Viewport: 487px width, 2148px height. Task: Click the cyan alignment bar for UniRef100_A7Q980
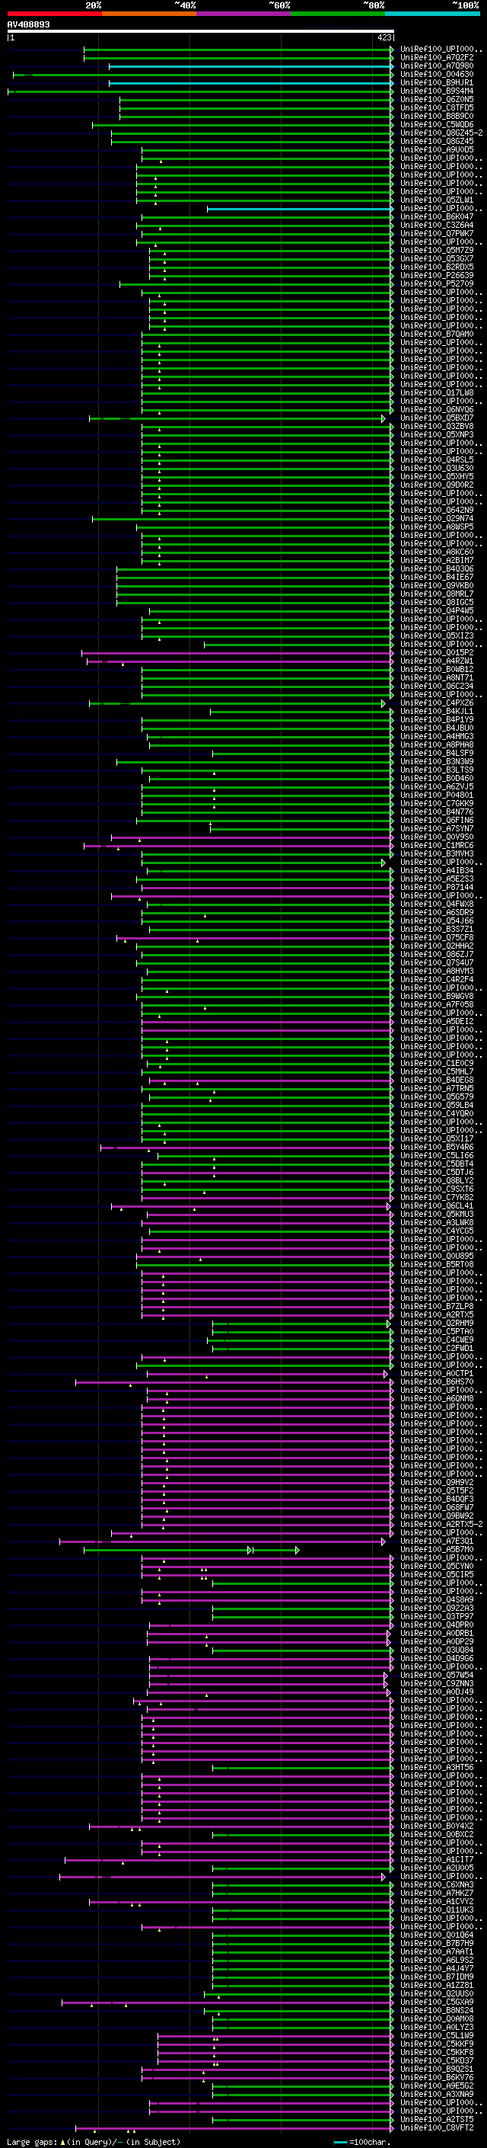click(x=250, y=66)
